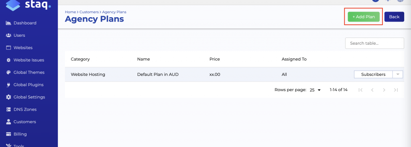Image resolution: width=411 pixels, height=147 pixels.
Task: Click the Global Themes palette icon
Action: [x=9, y=72]
